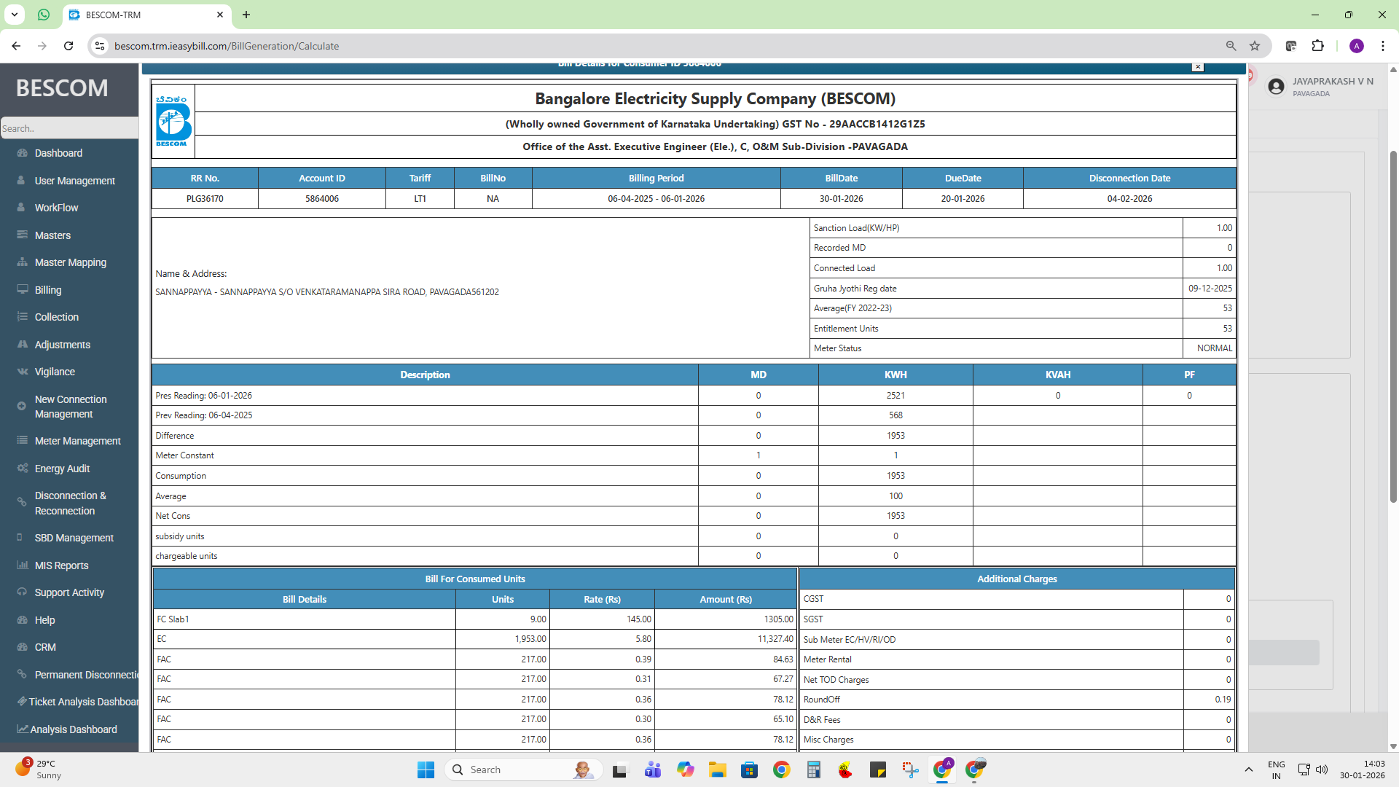Click the Billing monitor icon
The image size is (1399, 787).
[22, 289]
